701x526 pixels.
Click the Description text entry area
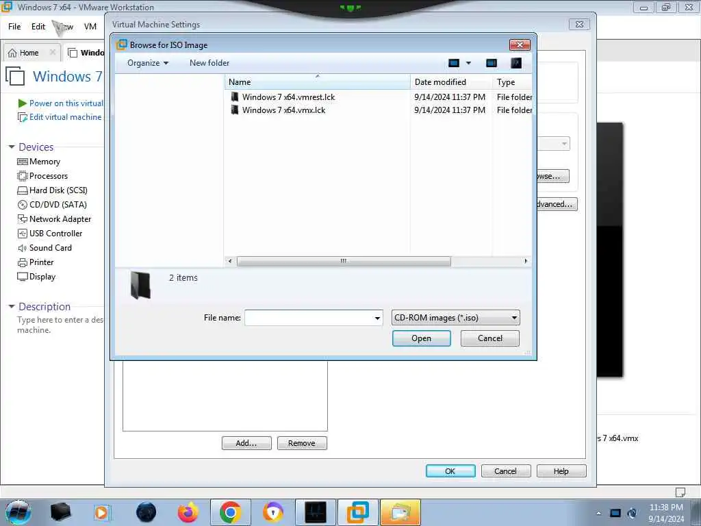(x=60, y=325)
